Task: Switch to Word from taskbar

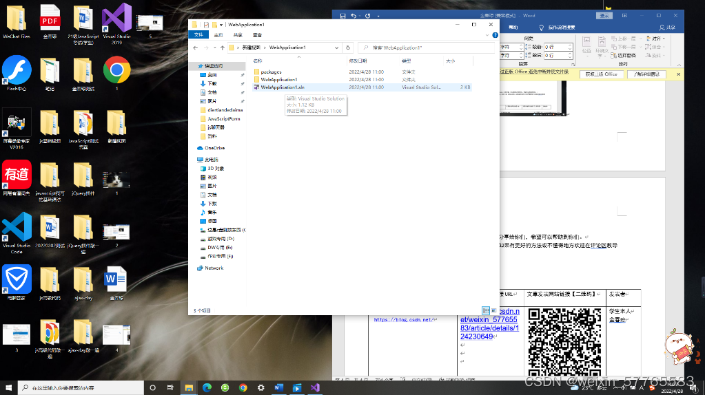Action: coord(279,388)
